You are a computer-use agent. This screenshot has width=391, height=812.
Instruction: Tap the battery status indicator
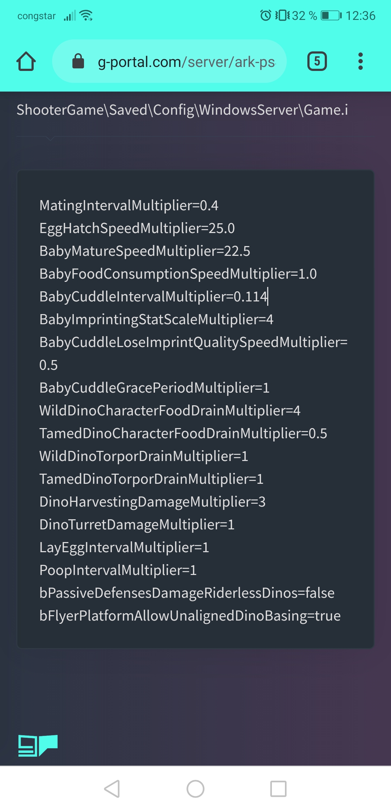click(331, 16)
